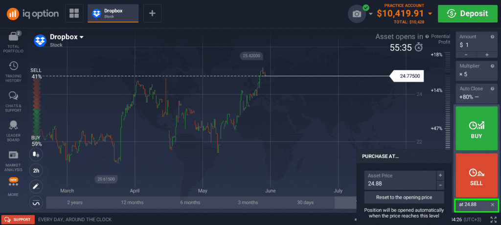
Task: Toggle fullscreen mode icon
Action: click(493, 220)
